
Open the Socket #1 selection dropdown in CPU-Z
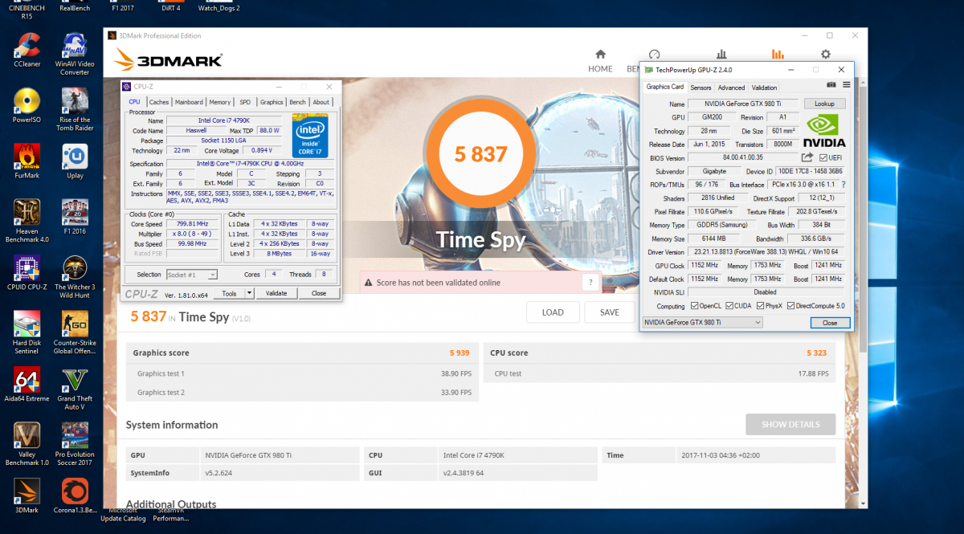coord(191,275)
